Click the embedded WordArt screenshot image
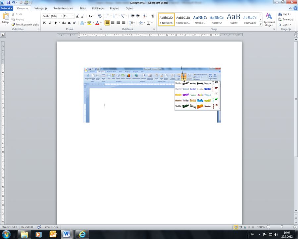 click(152, 95)
